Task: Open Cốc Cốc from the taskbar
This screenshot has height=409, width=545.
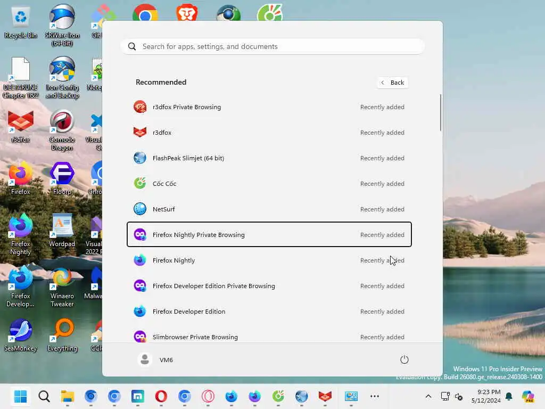Action: 278,396
